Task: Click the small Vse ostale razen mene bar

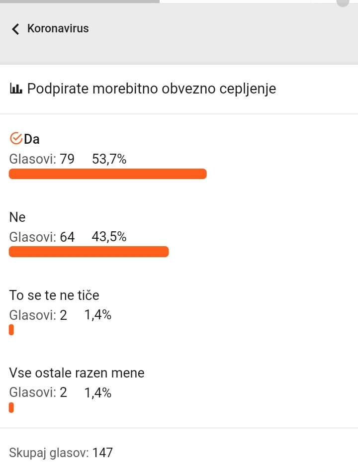Action: (11, 407)
